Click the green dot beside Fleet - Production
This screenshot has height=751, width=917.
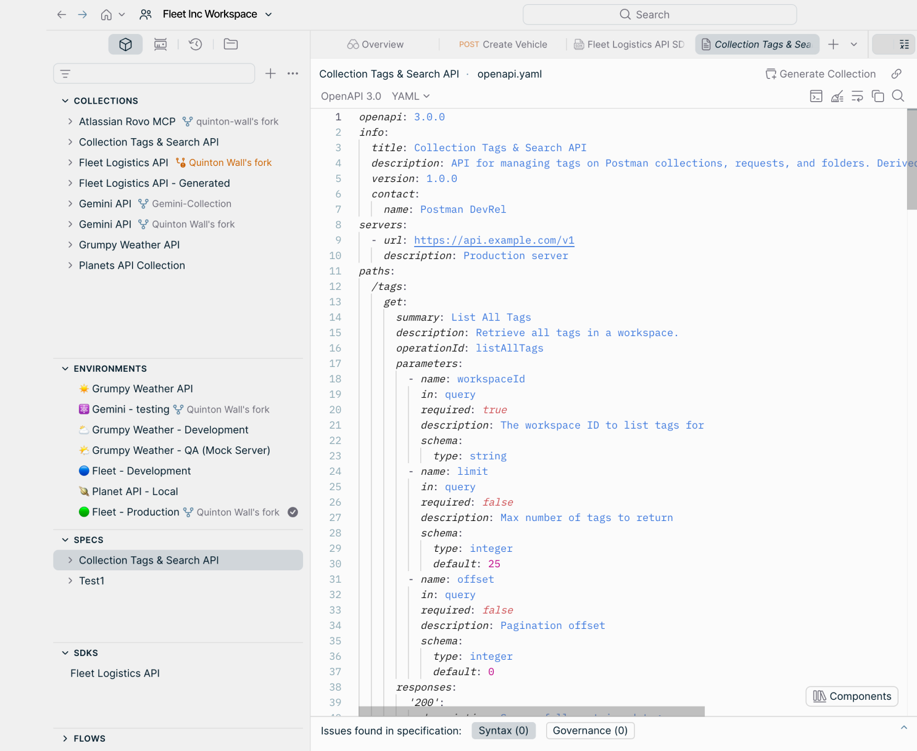point(84,512)
